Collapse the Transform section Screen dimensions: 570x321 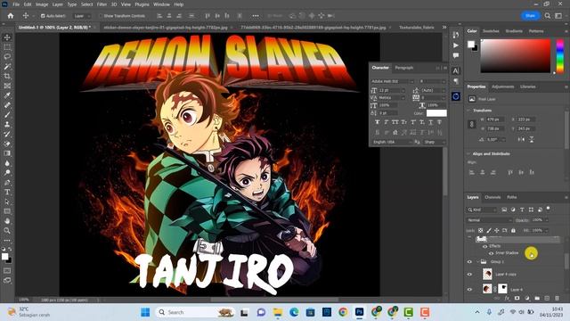tap(468, 111)
